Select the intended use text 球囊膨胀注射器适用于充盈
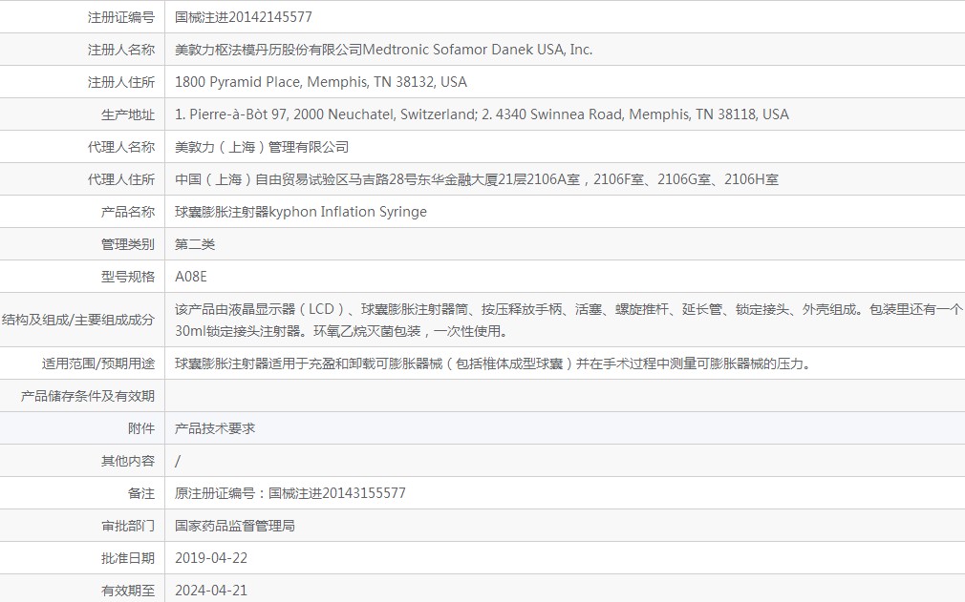965x602 pixels. click(493, 363)
